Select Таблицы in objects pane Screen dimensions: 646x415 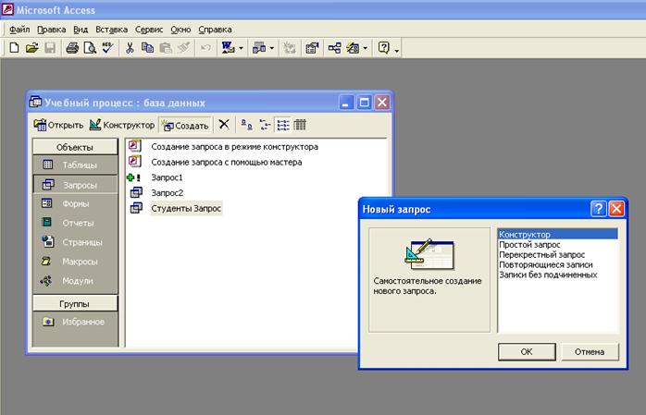(x=75, y=165)
